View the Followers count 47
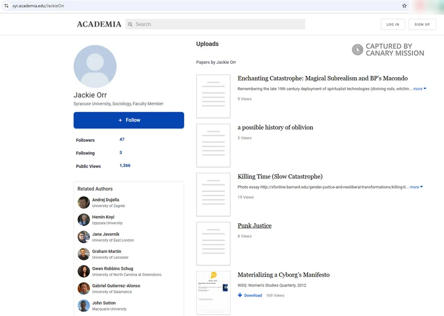 coord(122,139)
